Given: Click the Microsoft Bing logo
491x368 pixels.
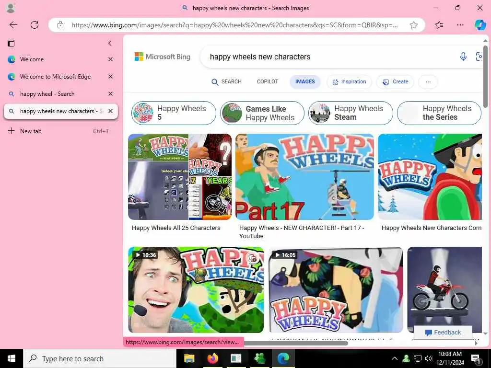Looking at the screenshot, I should (162, 57).
